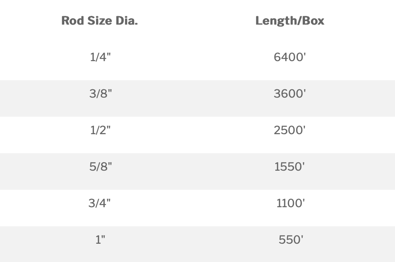Pick the 2500' length cell
Screen dimensions: 395x262
[290, 130]
